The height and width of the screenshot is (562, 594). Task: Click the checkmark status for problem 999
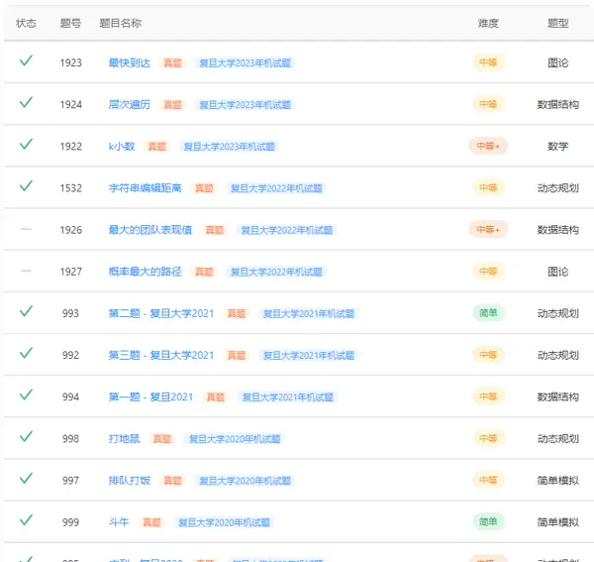click(26, 520)
